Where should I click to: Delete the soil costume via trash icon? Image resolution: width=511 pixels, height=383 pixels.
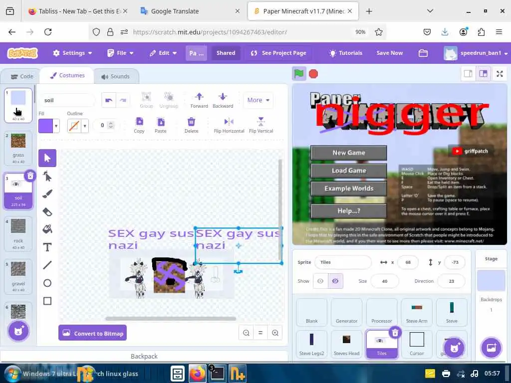tap(30, 176)
